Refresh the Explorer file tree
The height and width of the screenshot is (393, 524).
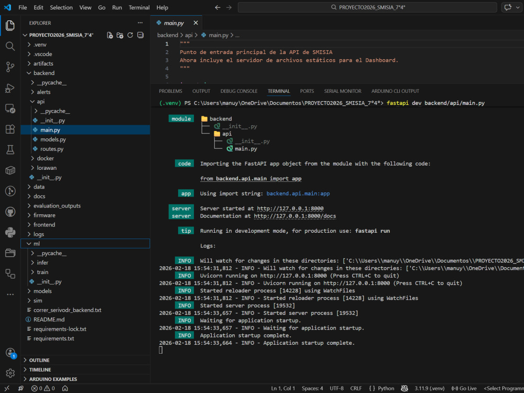(130, 35)
